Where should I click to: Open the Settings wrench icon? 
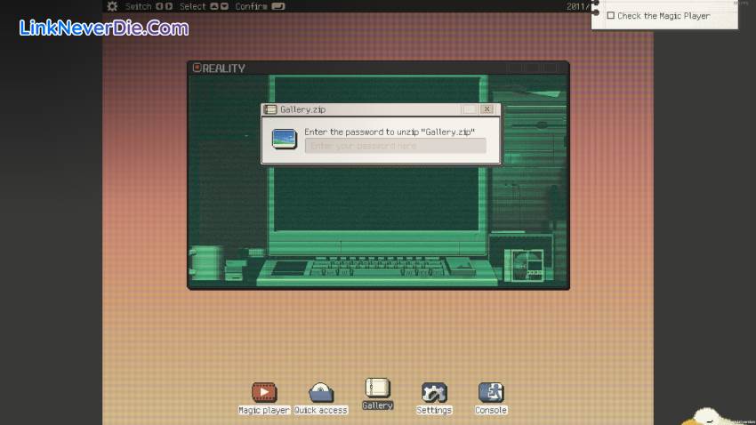434,392
